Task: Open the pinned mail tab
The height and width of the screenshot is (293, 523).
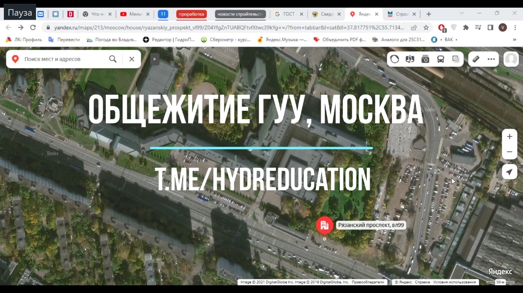Action: [41, 14]
